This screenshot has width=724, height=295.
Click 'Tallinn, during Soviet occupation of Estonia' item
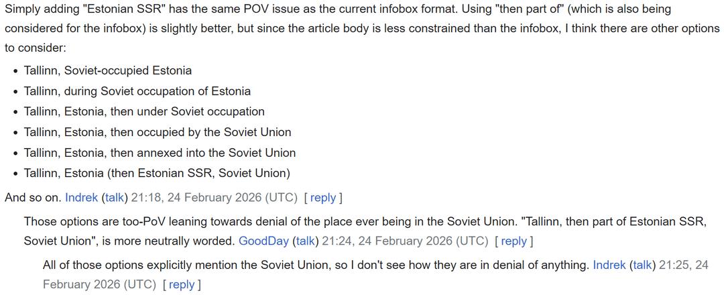coord(137,91)
